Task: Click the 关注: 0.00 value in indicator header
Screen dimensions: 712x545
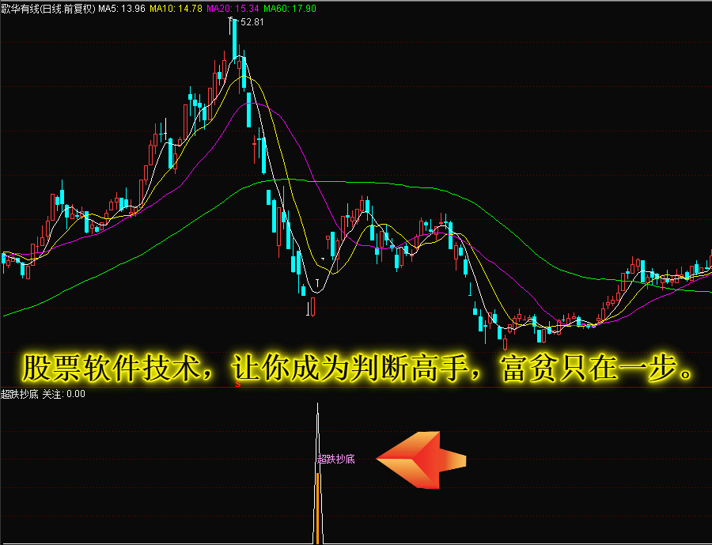Action: coord(63,393)
